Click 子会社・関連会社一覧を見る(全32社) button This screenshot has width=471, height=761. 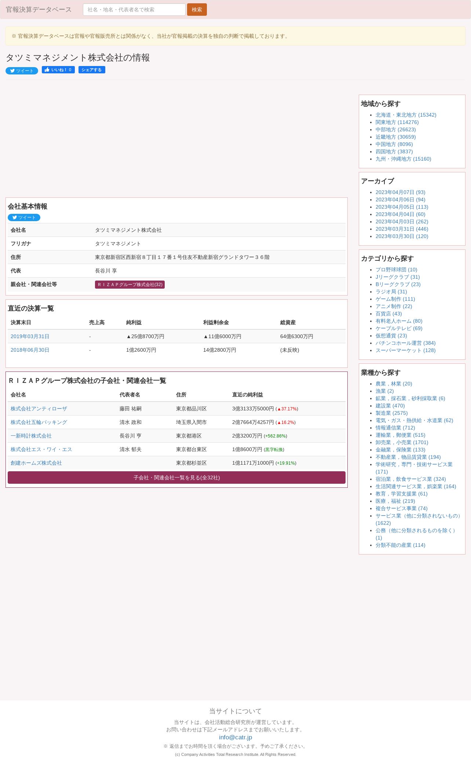tap(176, 478)
